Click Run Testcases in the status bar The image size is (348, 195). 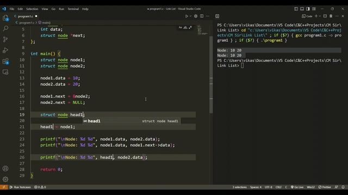tap(20, 187)
